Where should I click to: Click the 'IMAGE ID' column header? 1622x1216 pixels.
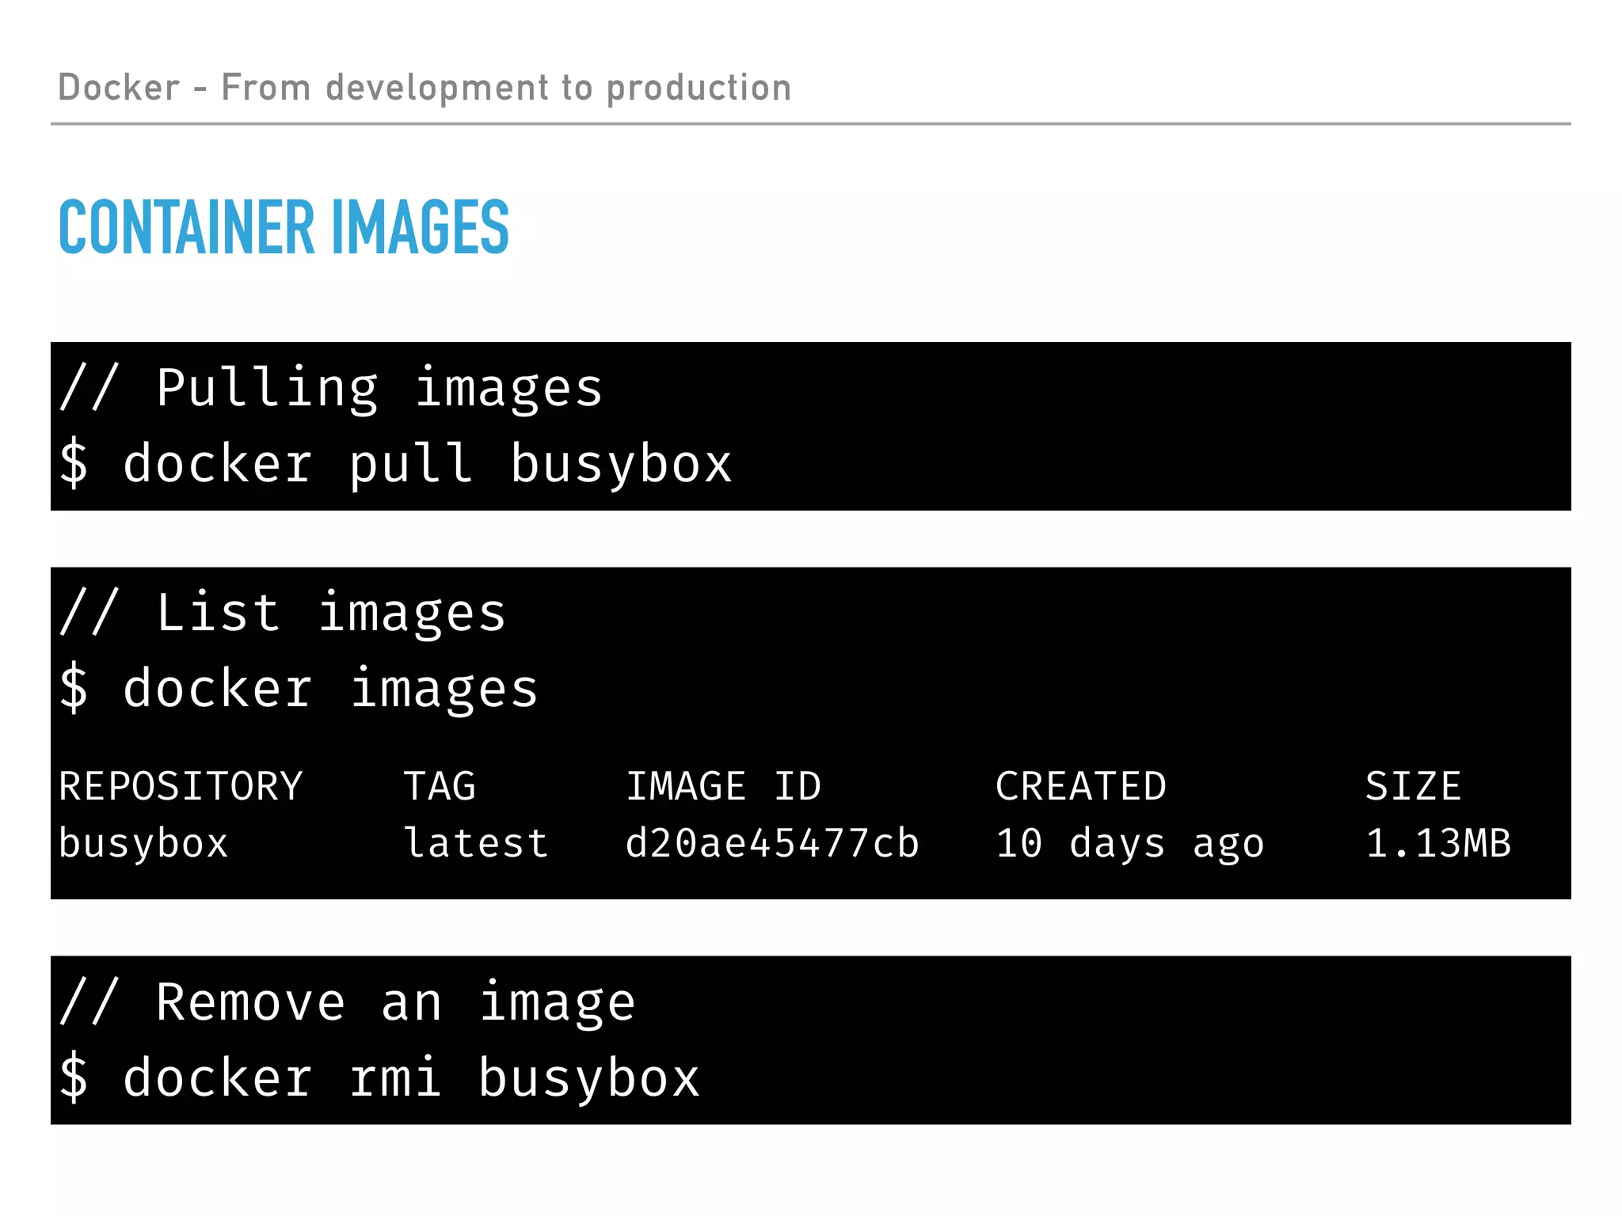pos(723,787)
